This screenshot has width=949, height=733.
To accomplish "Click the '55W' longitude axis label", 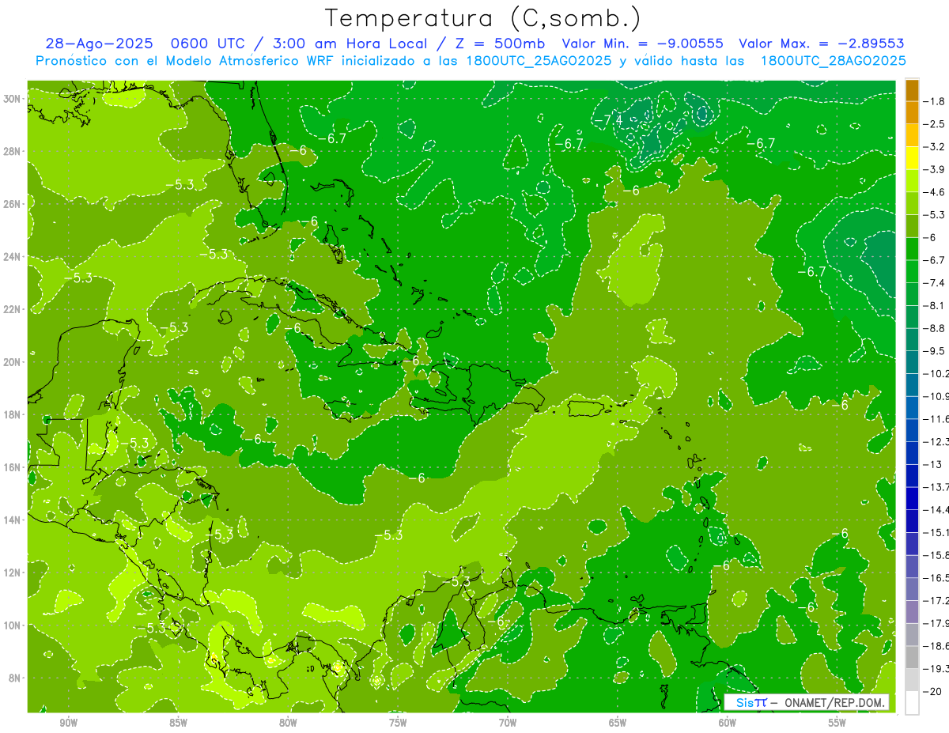I will click(837, 724).
